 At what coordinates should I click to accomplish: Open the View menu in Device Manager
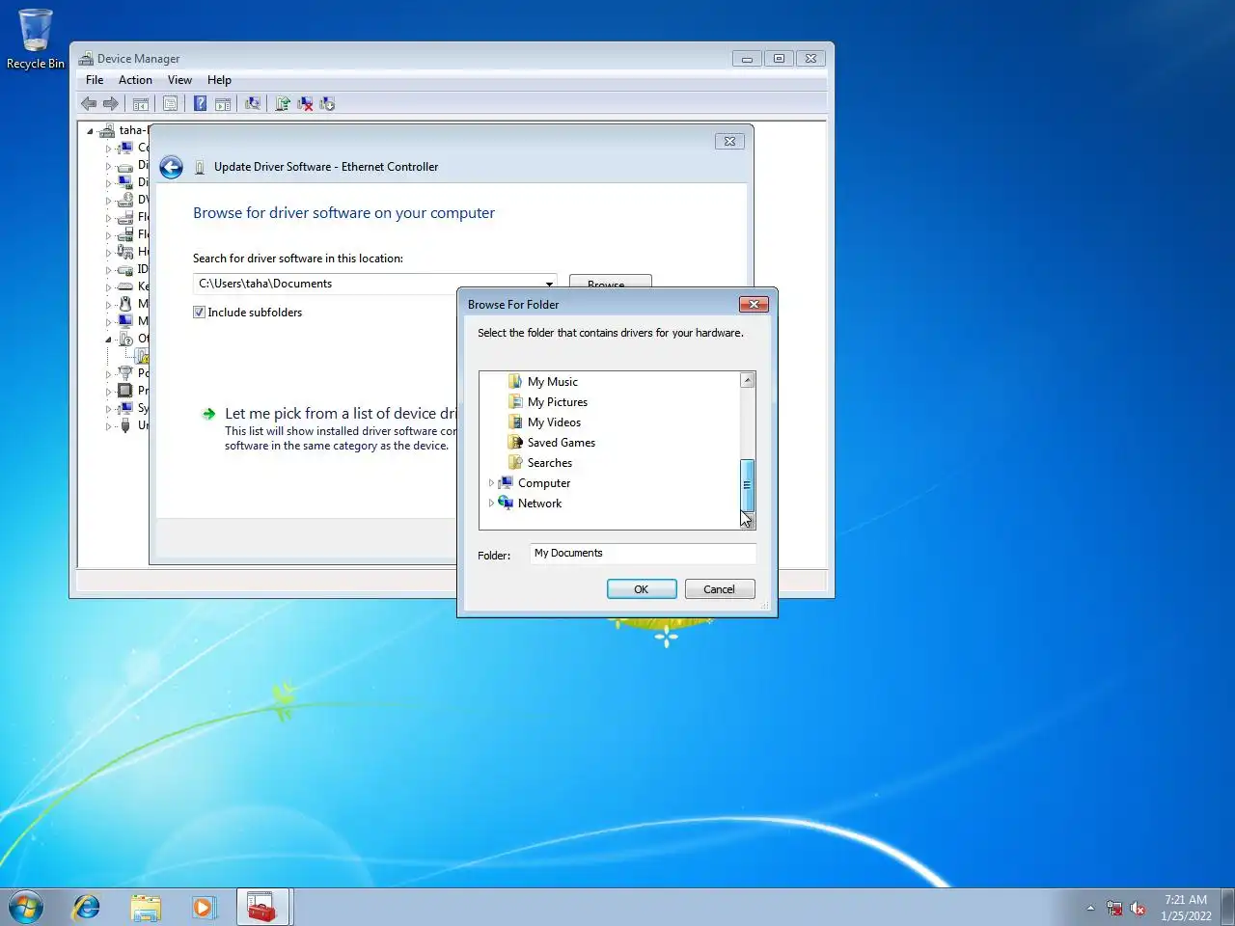179,80
